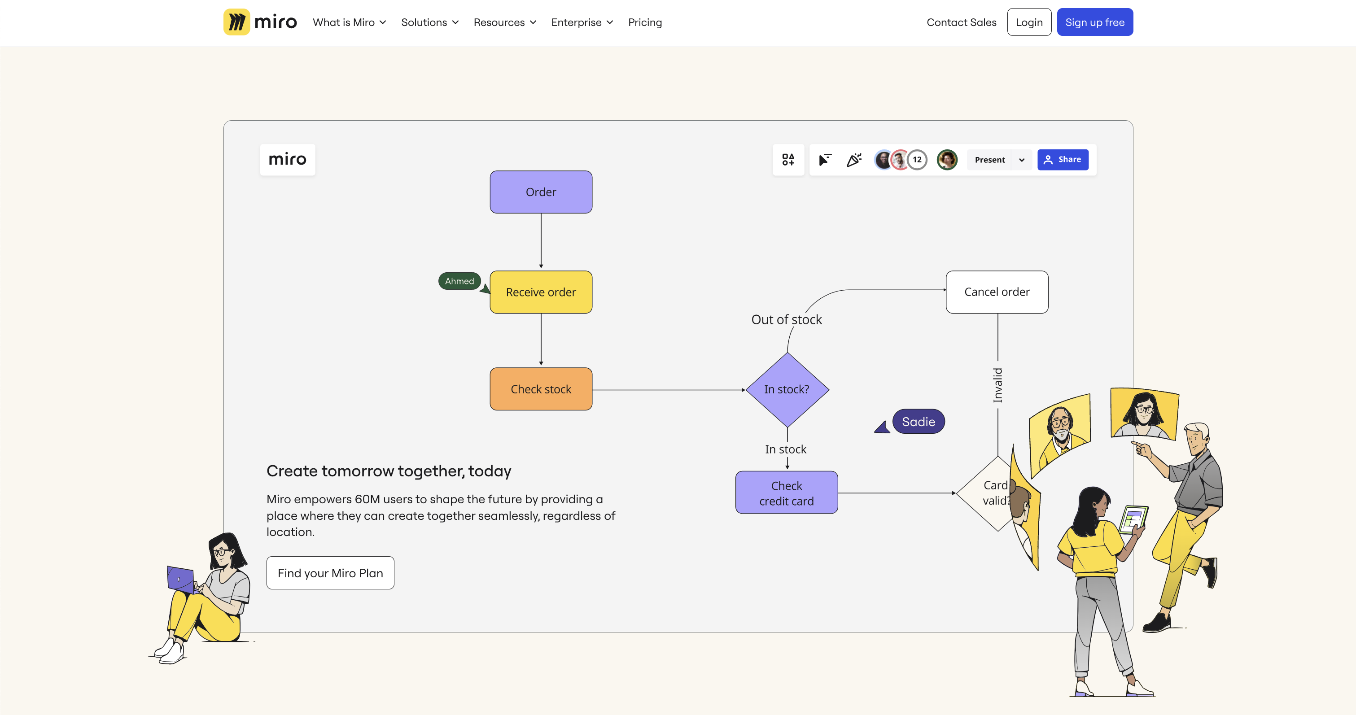The width and height of the screenshot is (1356, 715).
Task: Click the first collaborator avatar in the toolbar
Action: 883,159
